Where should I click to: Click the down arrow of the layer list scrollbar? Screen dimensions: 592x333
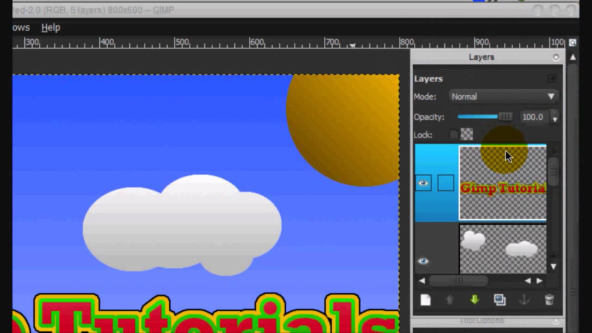click(553, 267)
